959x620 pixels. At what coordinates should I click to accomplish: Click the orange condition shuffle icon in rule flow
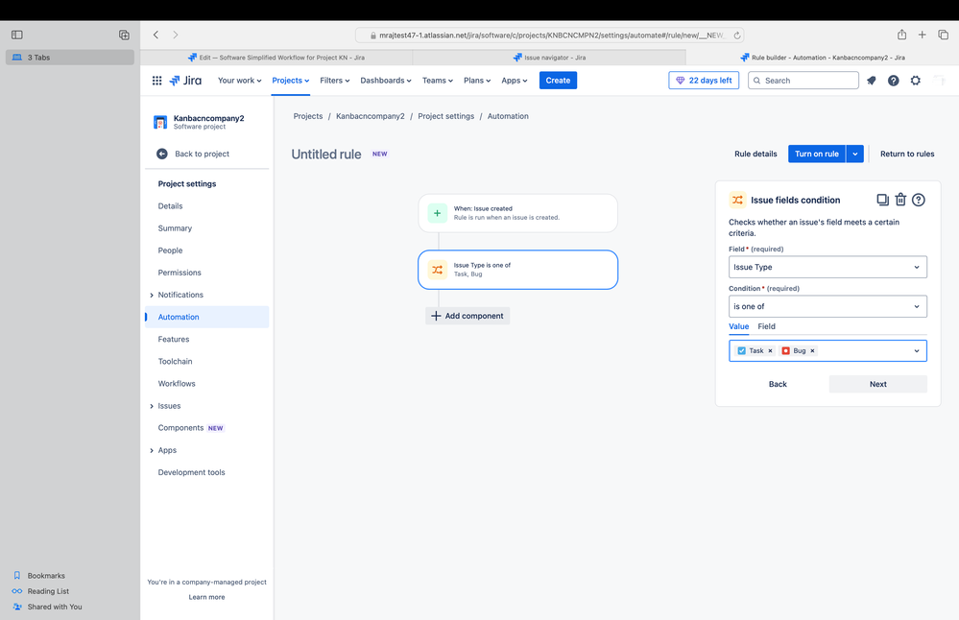point(438,270)
